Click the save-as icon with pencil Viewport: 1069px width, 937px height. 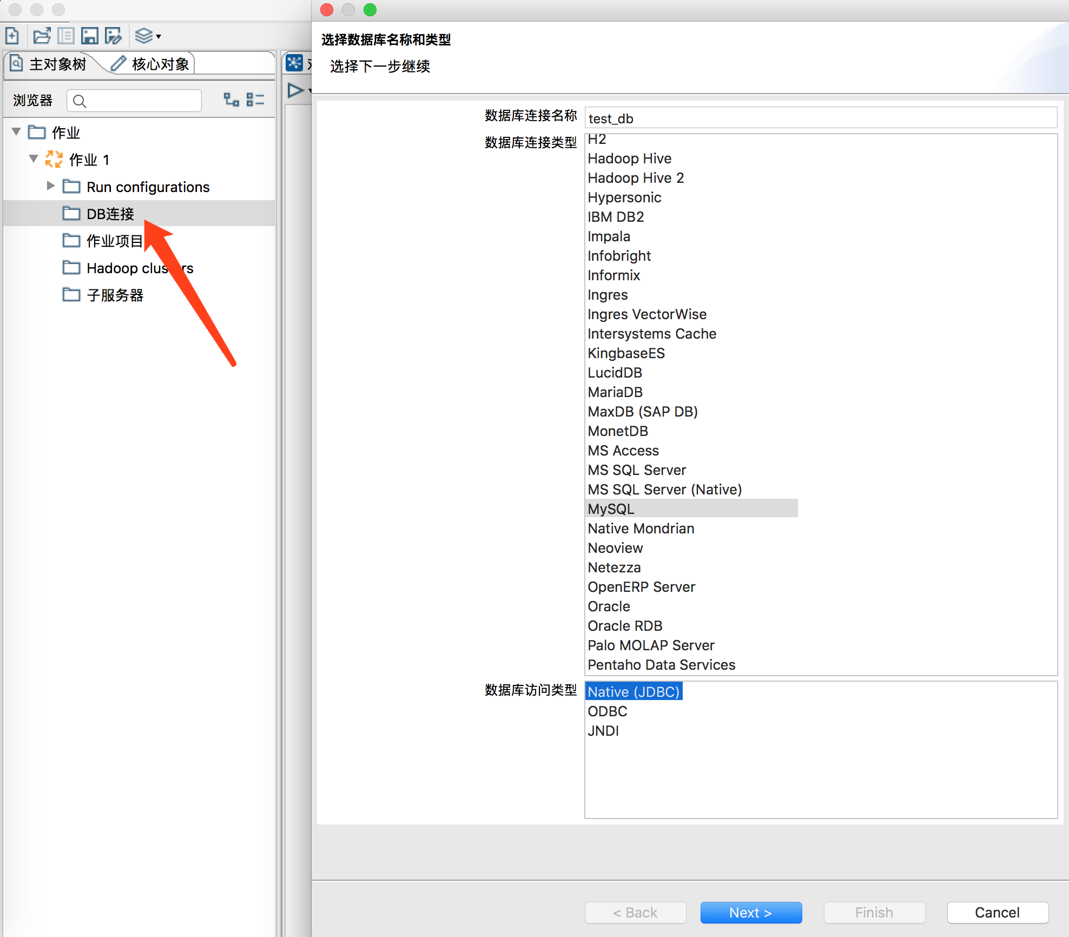113,36
